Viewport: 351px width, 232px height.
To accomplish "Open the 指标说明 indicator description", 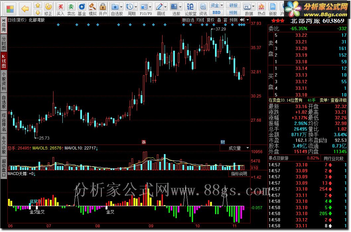I will coord(239,174).
